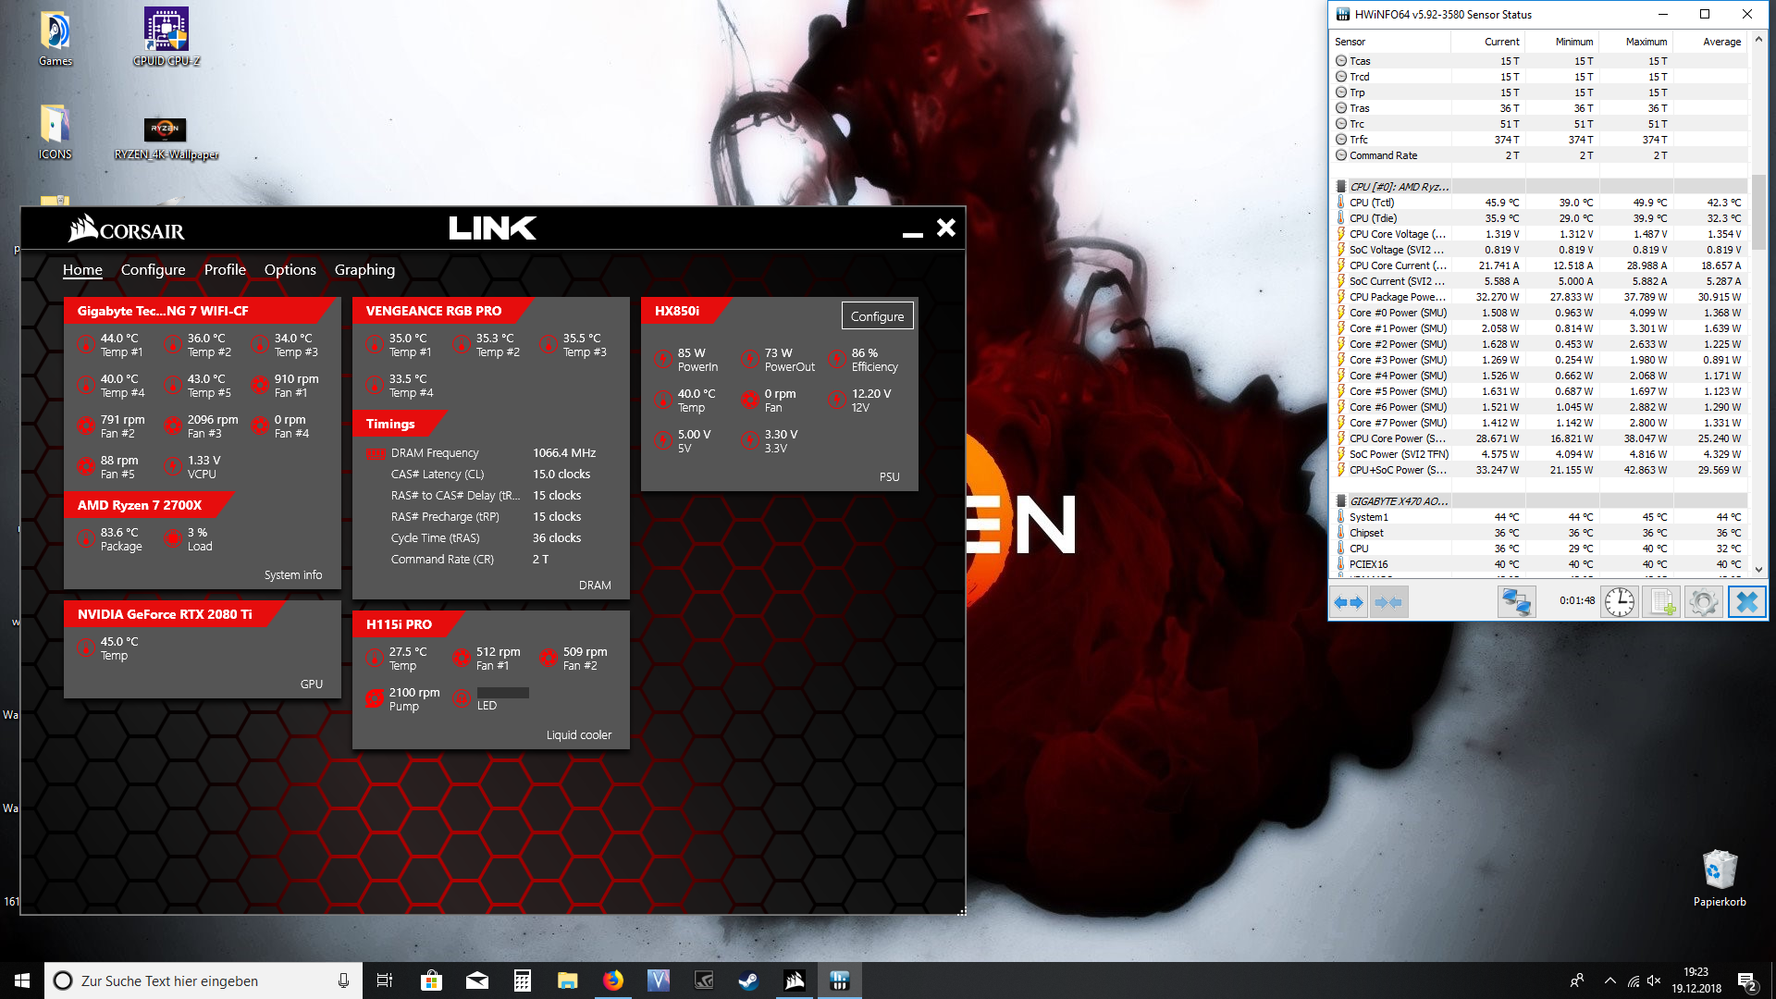1776x999 pixels.
Task: Click HWiNFO shrink columns arrows button
Action: coord(1389,602)
